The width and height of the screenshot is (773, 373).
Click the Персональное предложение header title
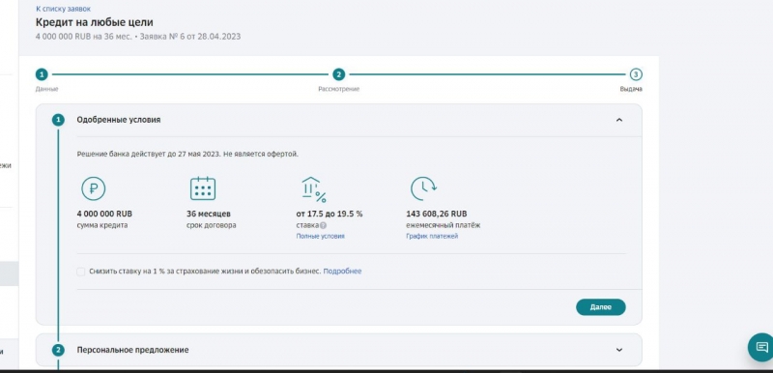(x=132, y=350)
